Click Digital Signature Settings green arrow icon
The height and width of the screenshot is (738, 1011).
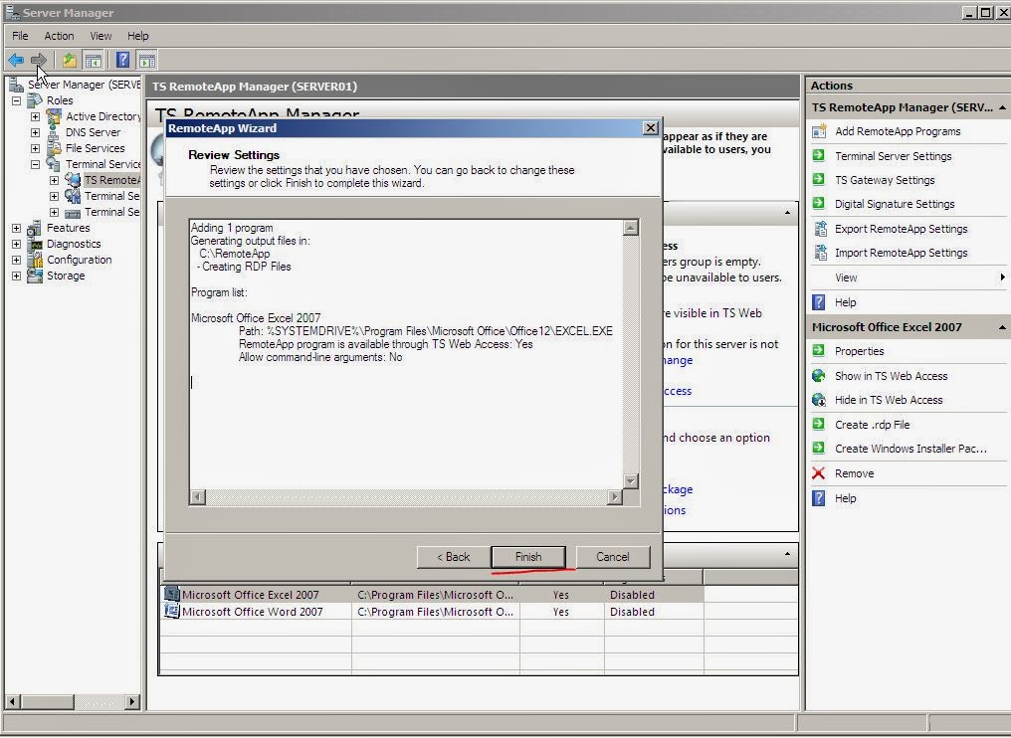click(x=819, y=204)
